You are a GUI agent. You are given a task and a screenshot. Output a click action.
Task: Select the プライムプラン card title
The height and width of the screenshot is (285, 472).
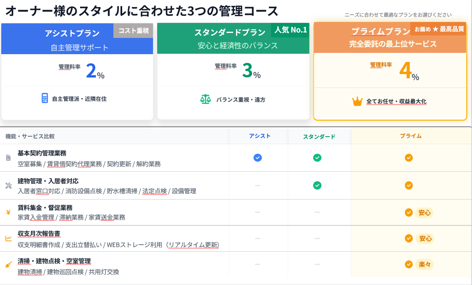[x=381, y=31]
